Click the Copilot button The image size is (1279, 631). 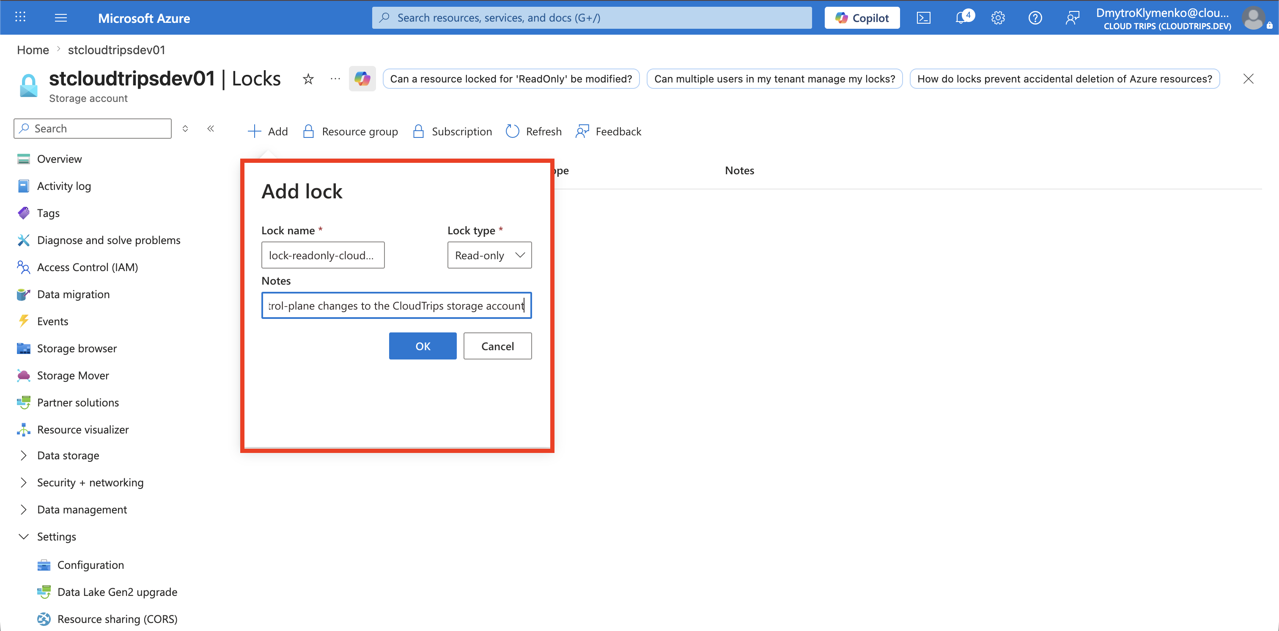point(862,18)
